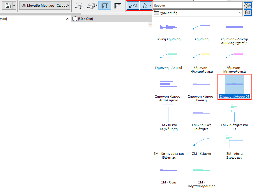Viewport: 253px width, 196px height.
Task: Select Σήμανση - Δείκτης Βαθμίδας Ριχτιού favorite
Action: [234, 34]
